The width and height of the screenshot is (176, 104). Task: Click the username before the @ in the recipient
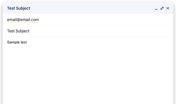12,20
